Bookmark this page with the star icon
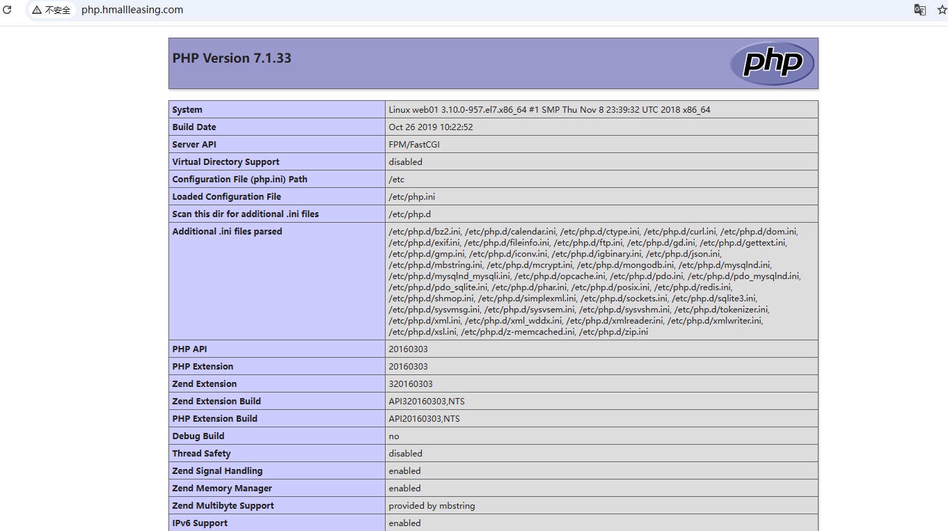Image resolution: width=948 pixels, height=531 pixels. click(942, 10)
